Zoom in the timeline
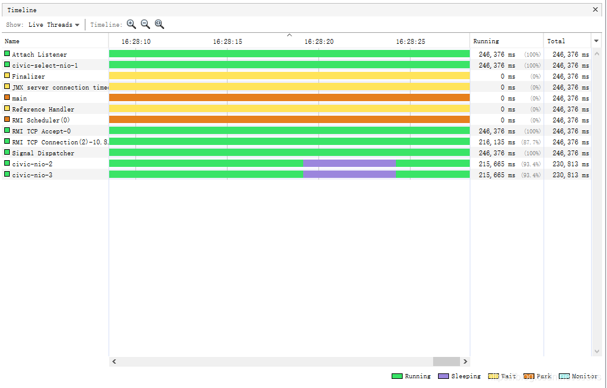Image resolution: width=607 pixels, height=388 pixels. tap(131, 24)
